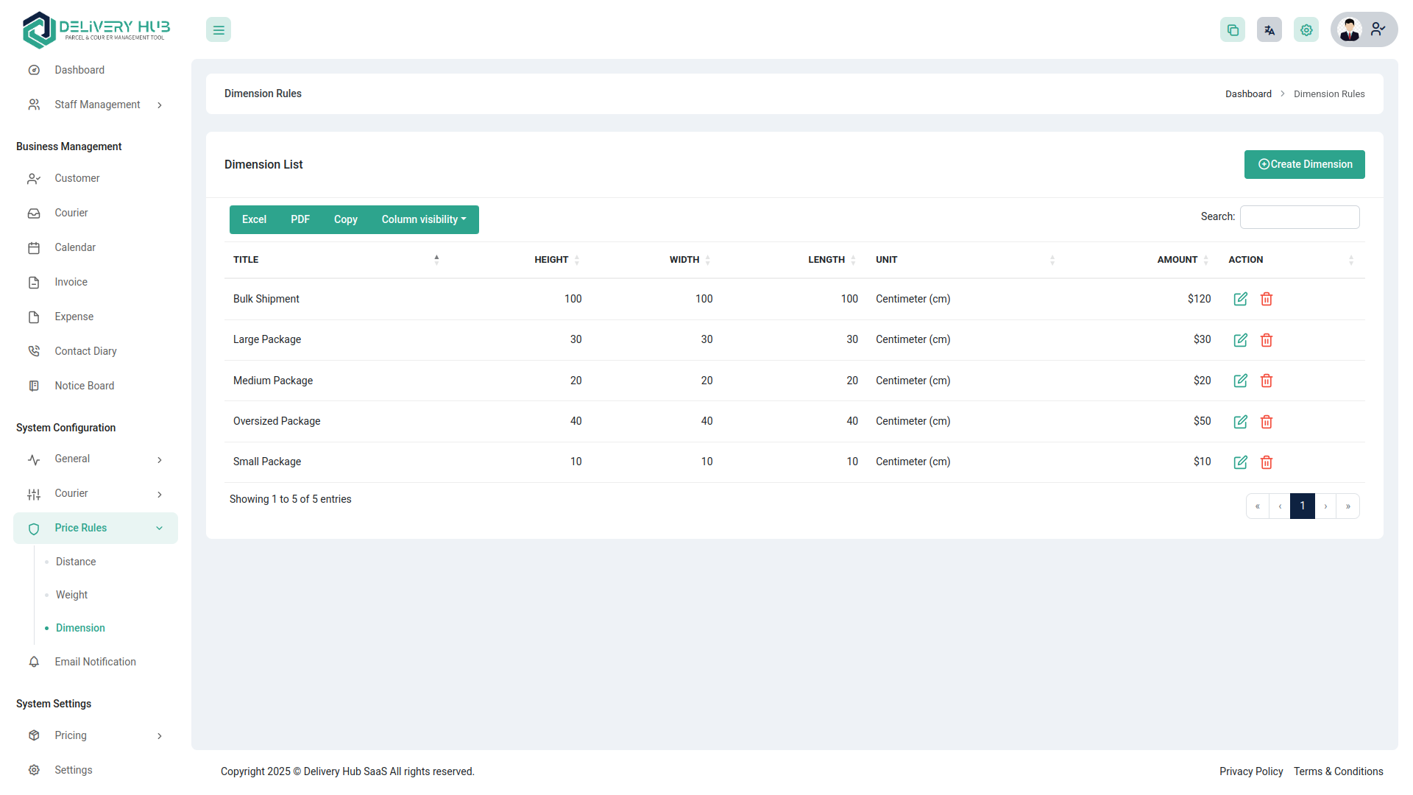Open the Distance menu under Price Rules
Image resolution: width=1413 pixels, height=795 pixels.
coord(75,561)
